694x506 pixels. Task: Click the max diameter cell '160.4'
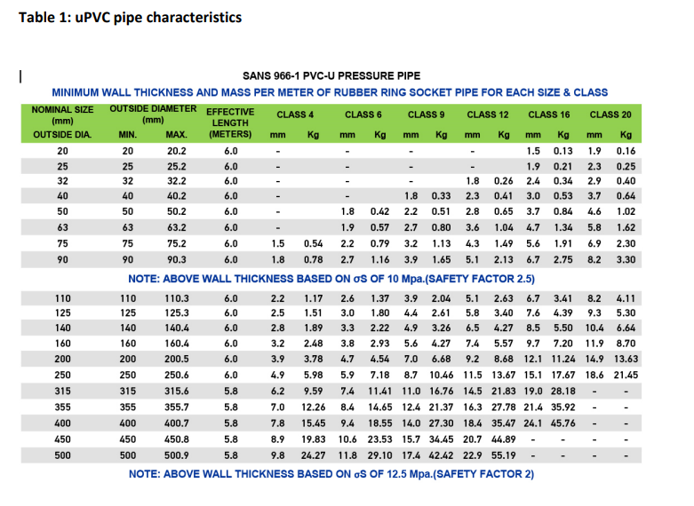(x=177, y=344)
